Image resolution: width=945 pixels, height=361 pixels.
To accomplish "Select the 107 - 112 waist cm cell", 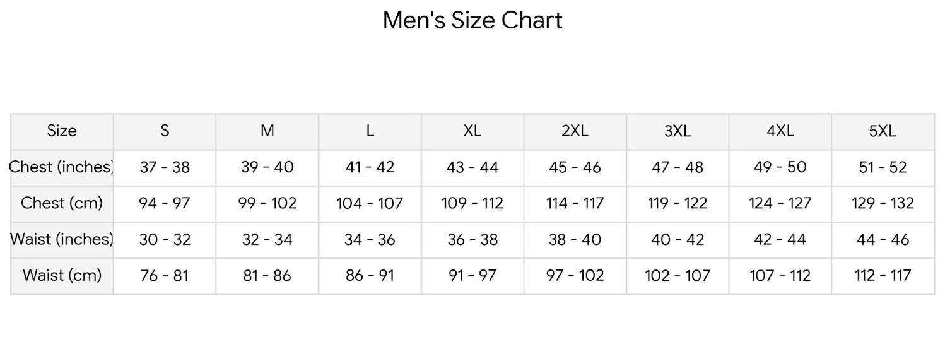I will tap(780, 276).
